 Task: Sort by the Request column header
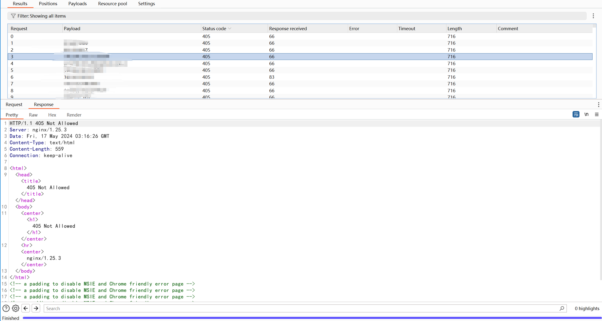tap(35, 29)
